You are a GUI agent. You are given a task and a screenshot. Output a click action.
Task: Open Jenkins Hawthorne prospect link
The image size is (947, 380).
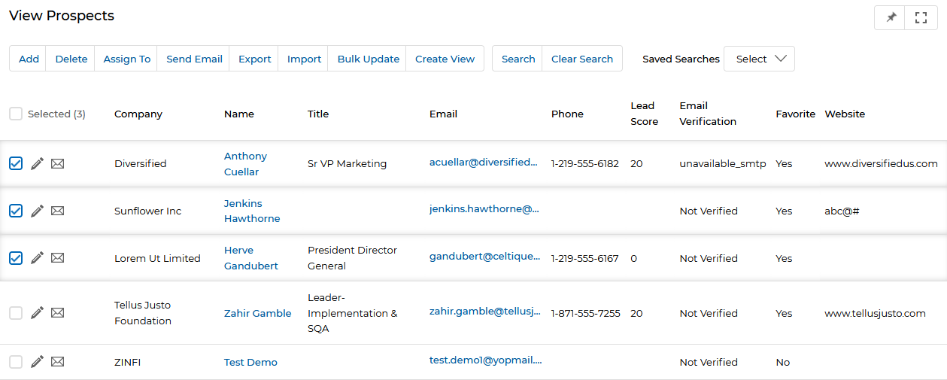[252, 211]
